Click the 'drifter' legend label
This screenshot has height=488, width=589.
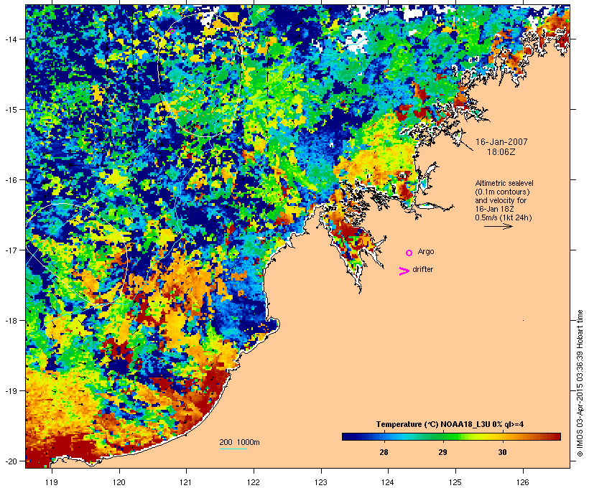click(422, 269)
